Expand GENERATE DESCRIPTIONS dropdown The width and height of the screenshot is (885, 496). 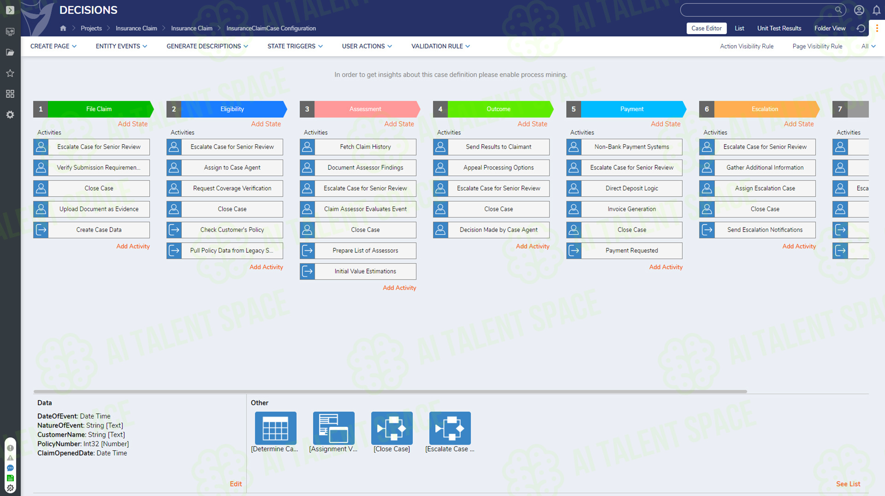207,47
